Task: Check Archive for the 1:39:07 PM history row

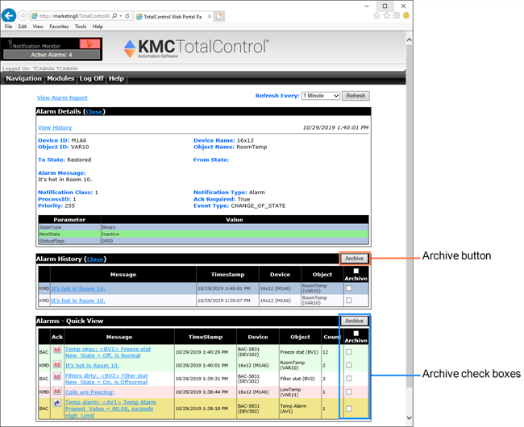Action: (x=349, y=301)
